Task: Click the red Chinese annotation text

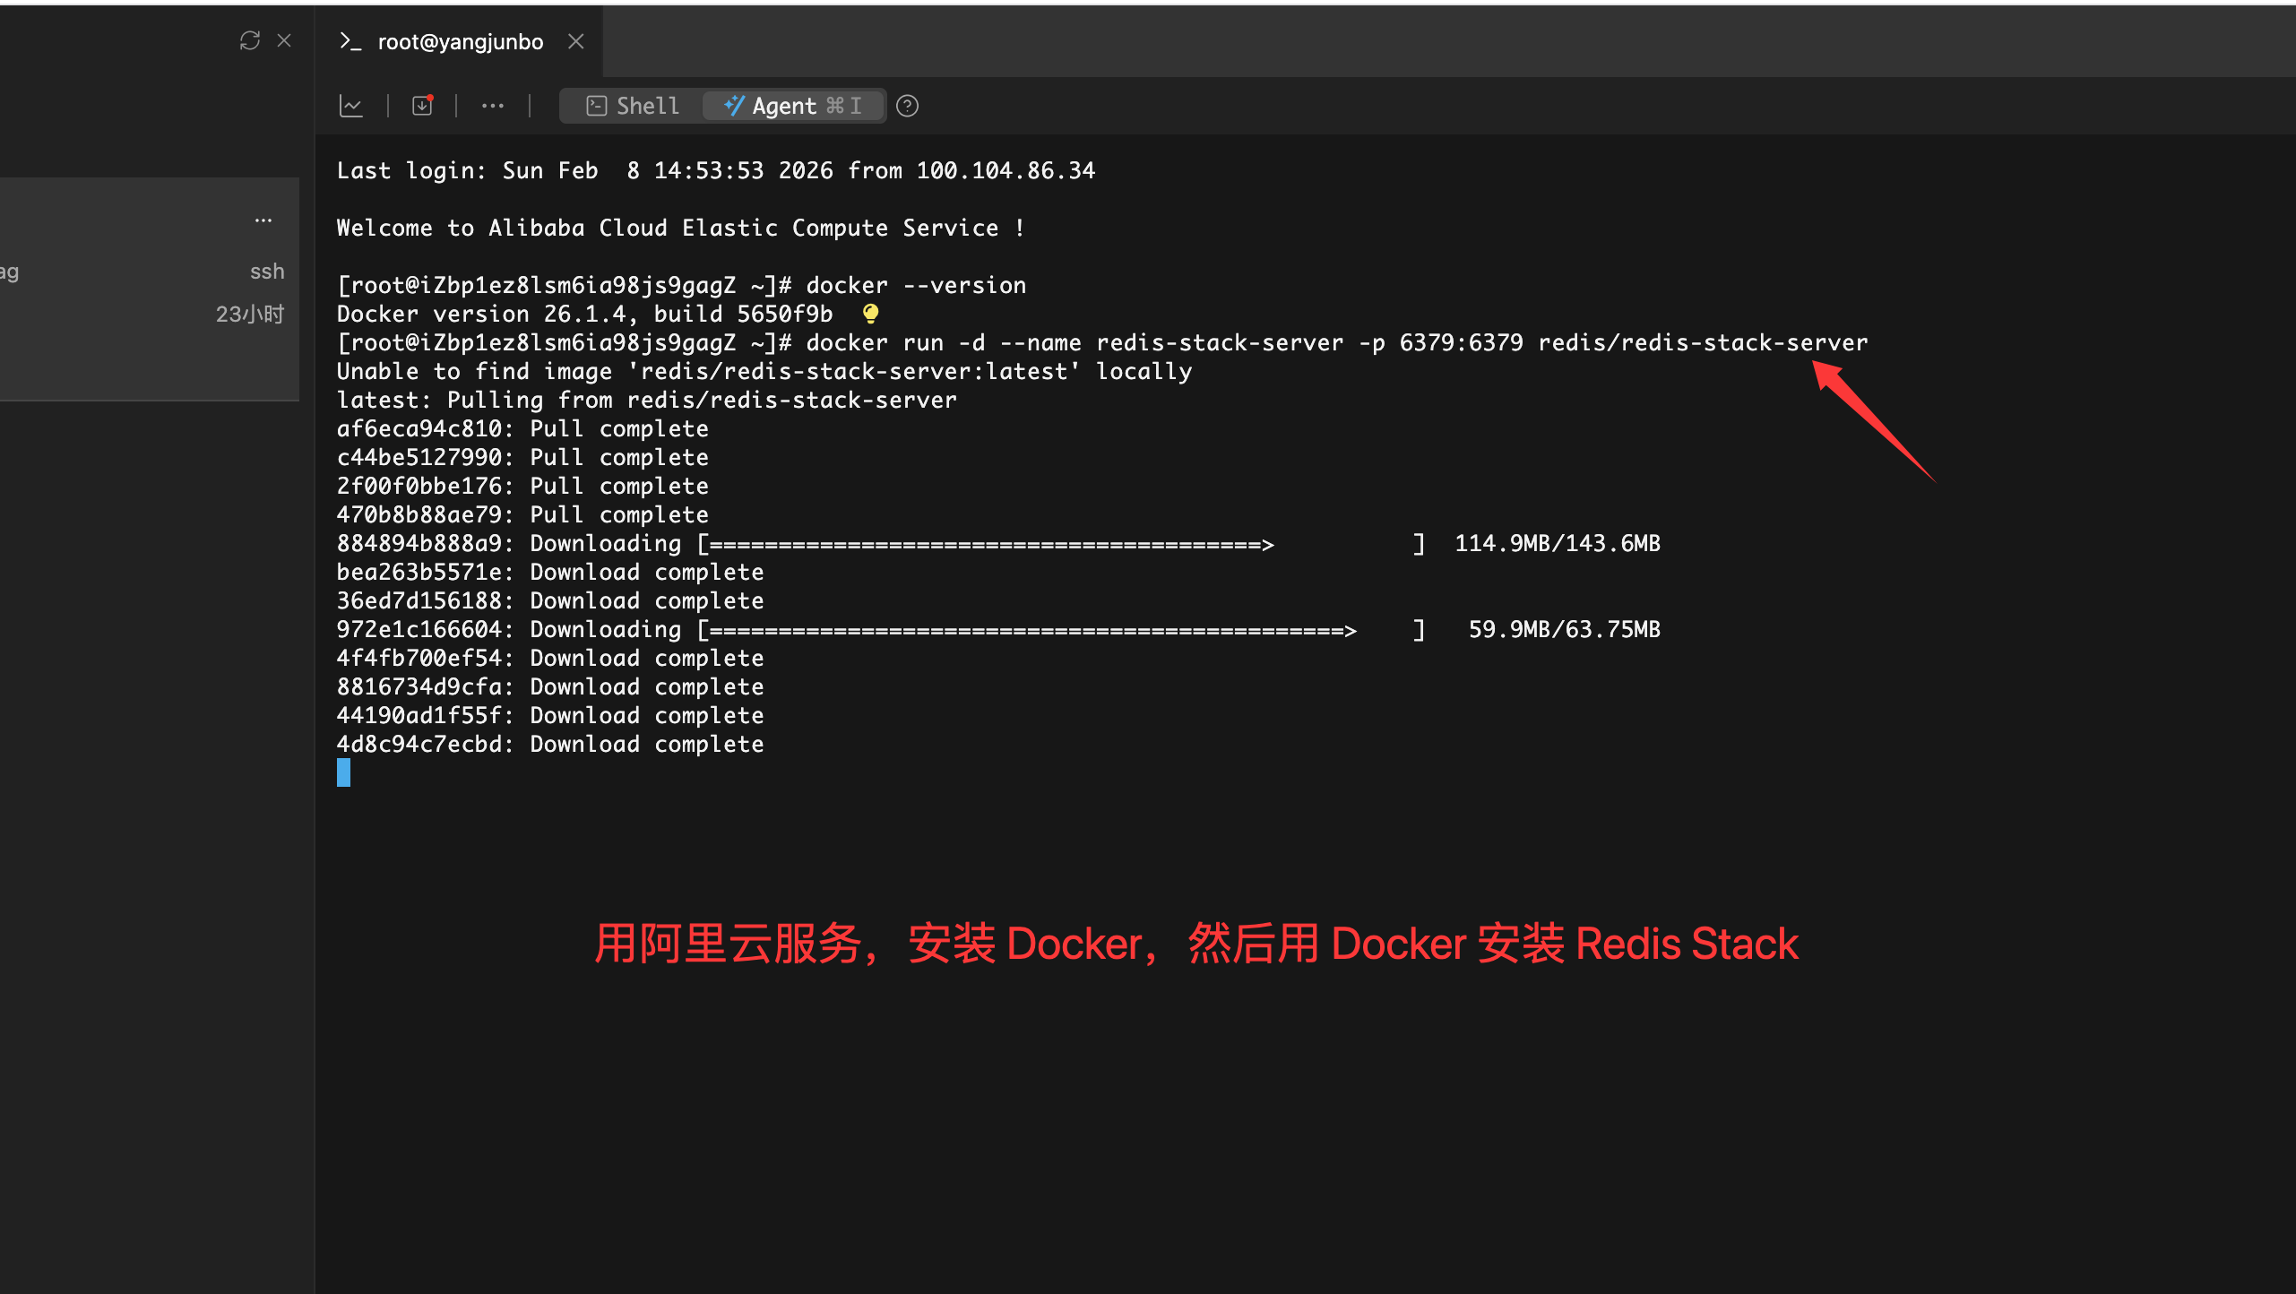Action: coord(1195,944)
